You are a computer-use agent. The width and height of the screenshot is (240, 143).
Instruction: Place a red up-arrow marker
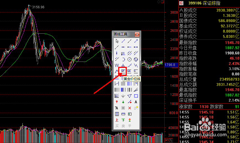[x=117, y=102]
